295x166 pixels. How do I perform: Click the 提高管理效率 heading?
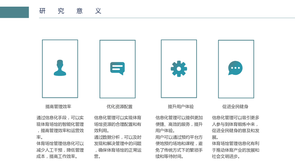58,107
